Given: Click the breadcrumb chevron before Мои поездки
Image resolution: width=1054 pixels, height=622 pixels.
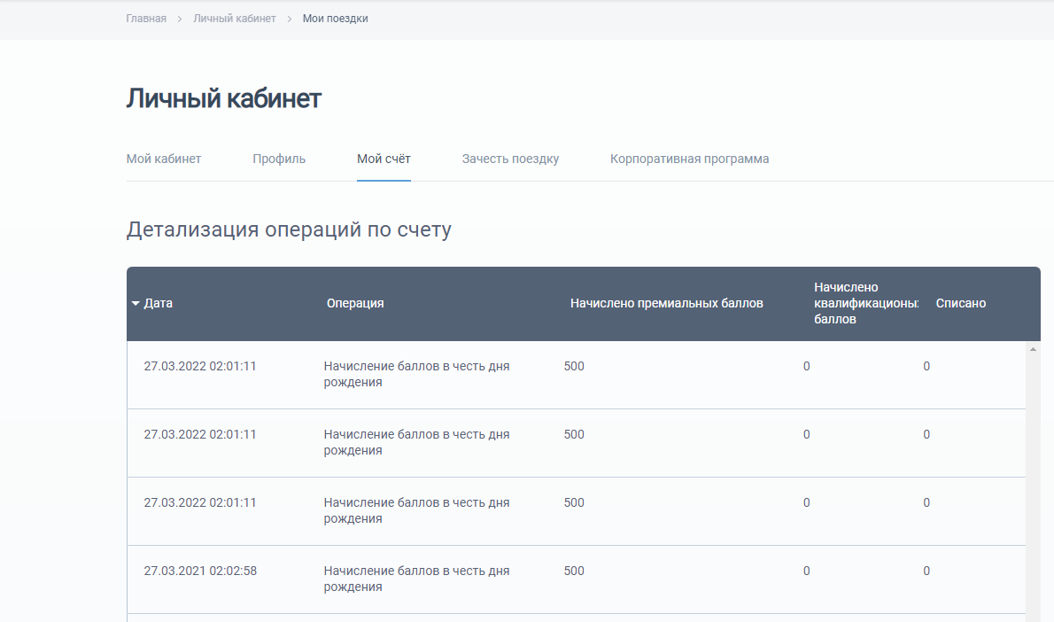Looking at the screenshot, I should pyautogui.click(x=290, y=19).
